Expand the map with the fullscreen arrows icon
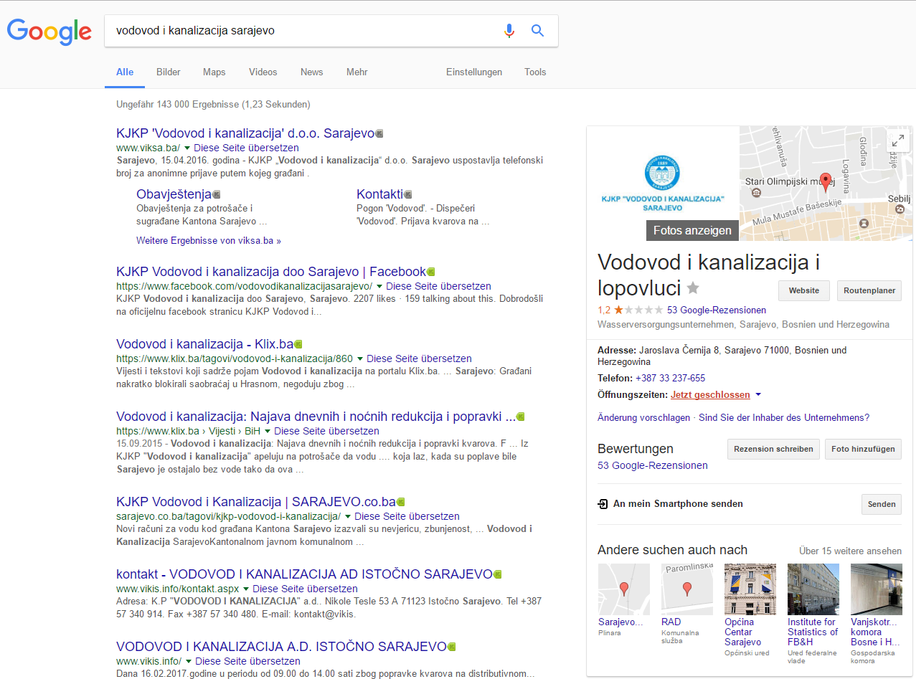Image resolution: width=916 pixels, height=679 pixels. (x=898, y=141)
